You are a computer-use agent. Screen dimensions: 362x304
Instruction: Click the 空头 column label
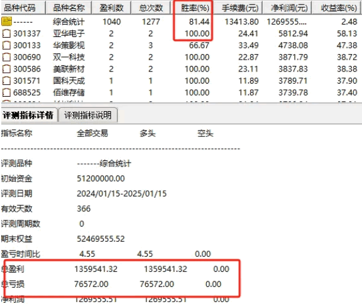point(206,133)
